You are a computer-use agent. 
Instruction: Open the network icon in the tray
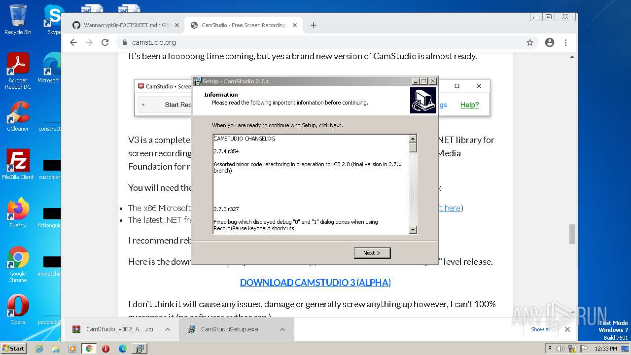(572, 349)
